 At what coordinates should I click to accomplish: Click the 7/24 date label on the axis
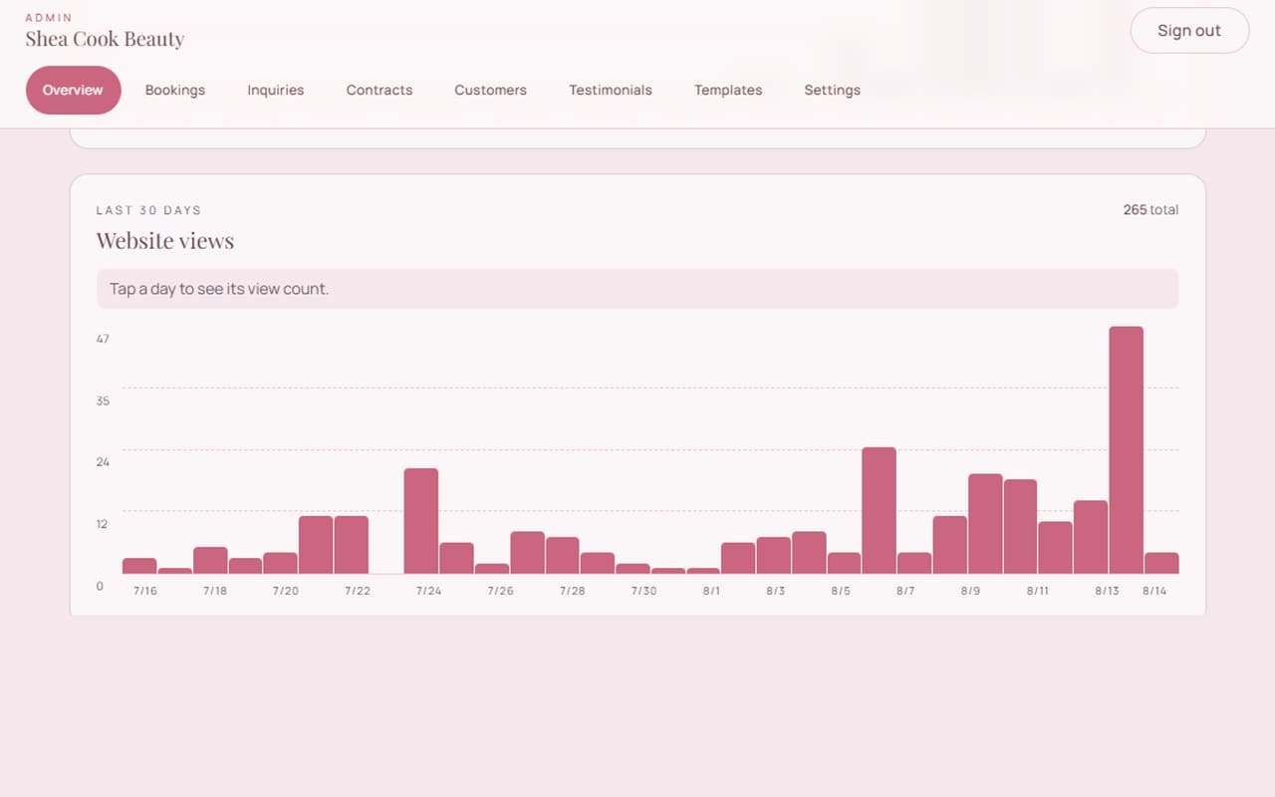coord(428,591)
